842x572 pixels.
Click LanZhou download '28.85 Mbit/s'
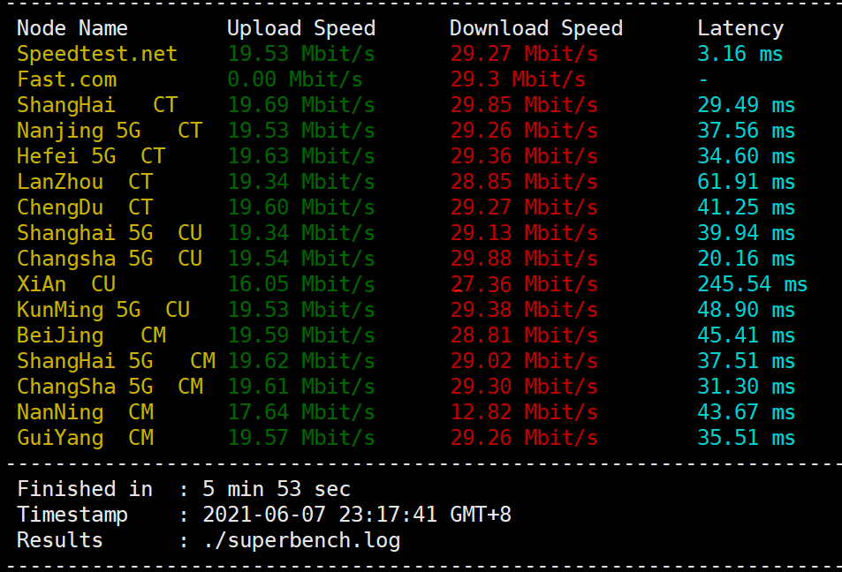[x=524, y=181]
